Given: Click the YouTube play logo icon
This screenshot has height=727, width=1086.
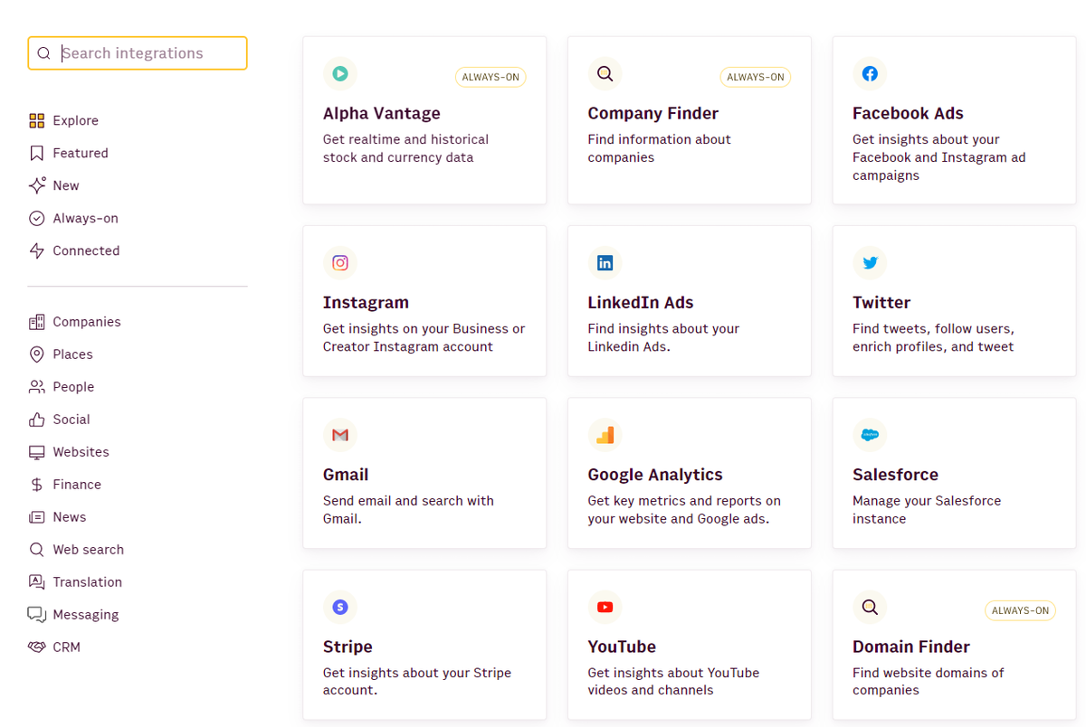Looking at the screenshot, I should (x=605, y=607).
